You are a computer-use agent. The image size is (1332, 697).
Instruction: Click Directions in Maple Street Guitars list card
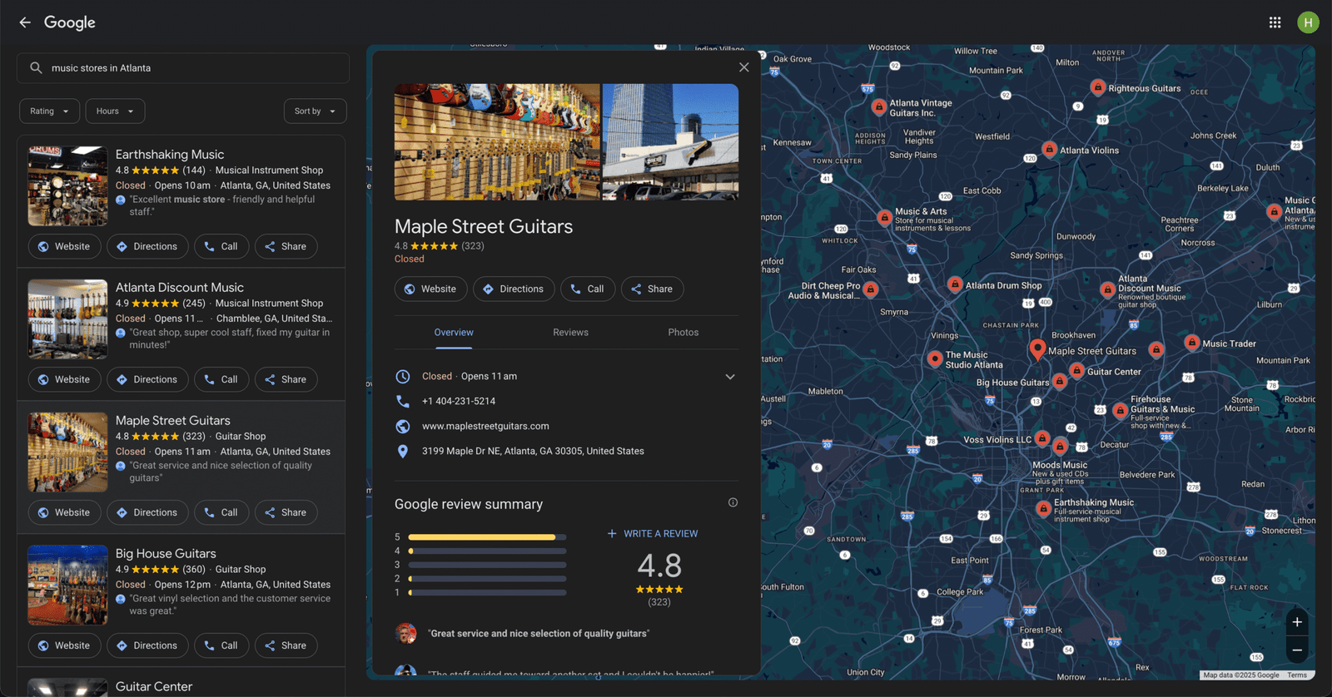(147, 512)
